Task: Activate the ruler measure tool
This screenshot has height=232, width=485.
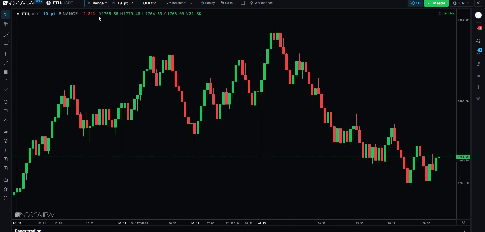Action: pos(6,132)
